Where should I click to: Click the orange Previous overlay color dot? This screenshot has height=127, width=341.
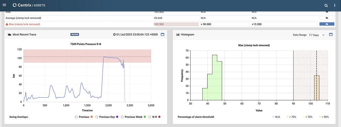[91, 117]
